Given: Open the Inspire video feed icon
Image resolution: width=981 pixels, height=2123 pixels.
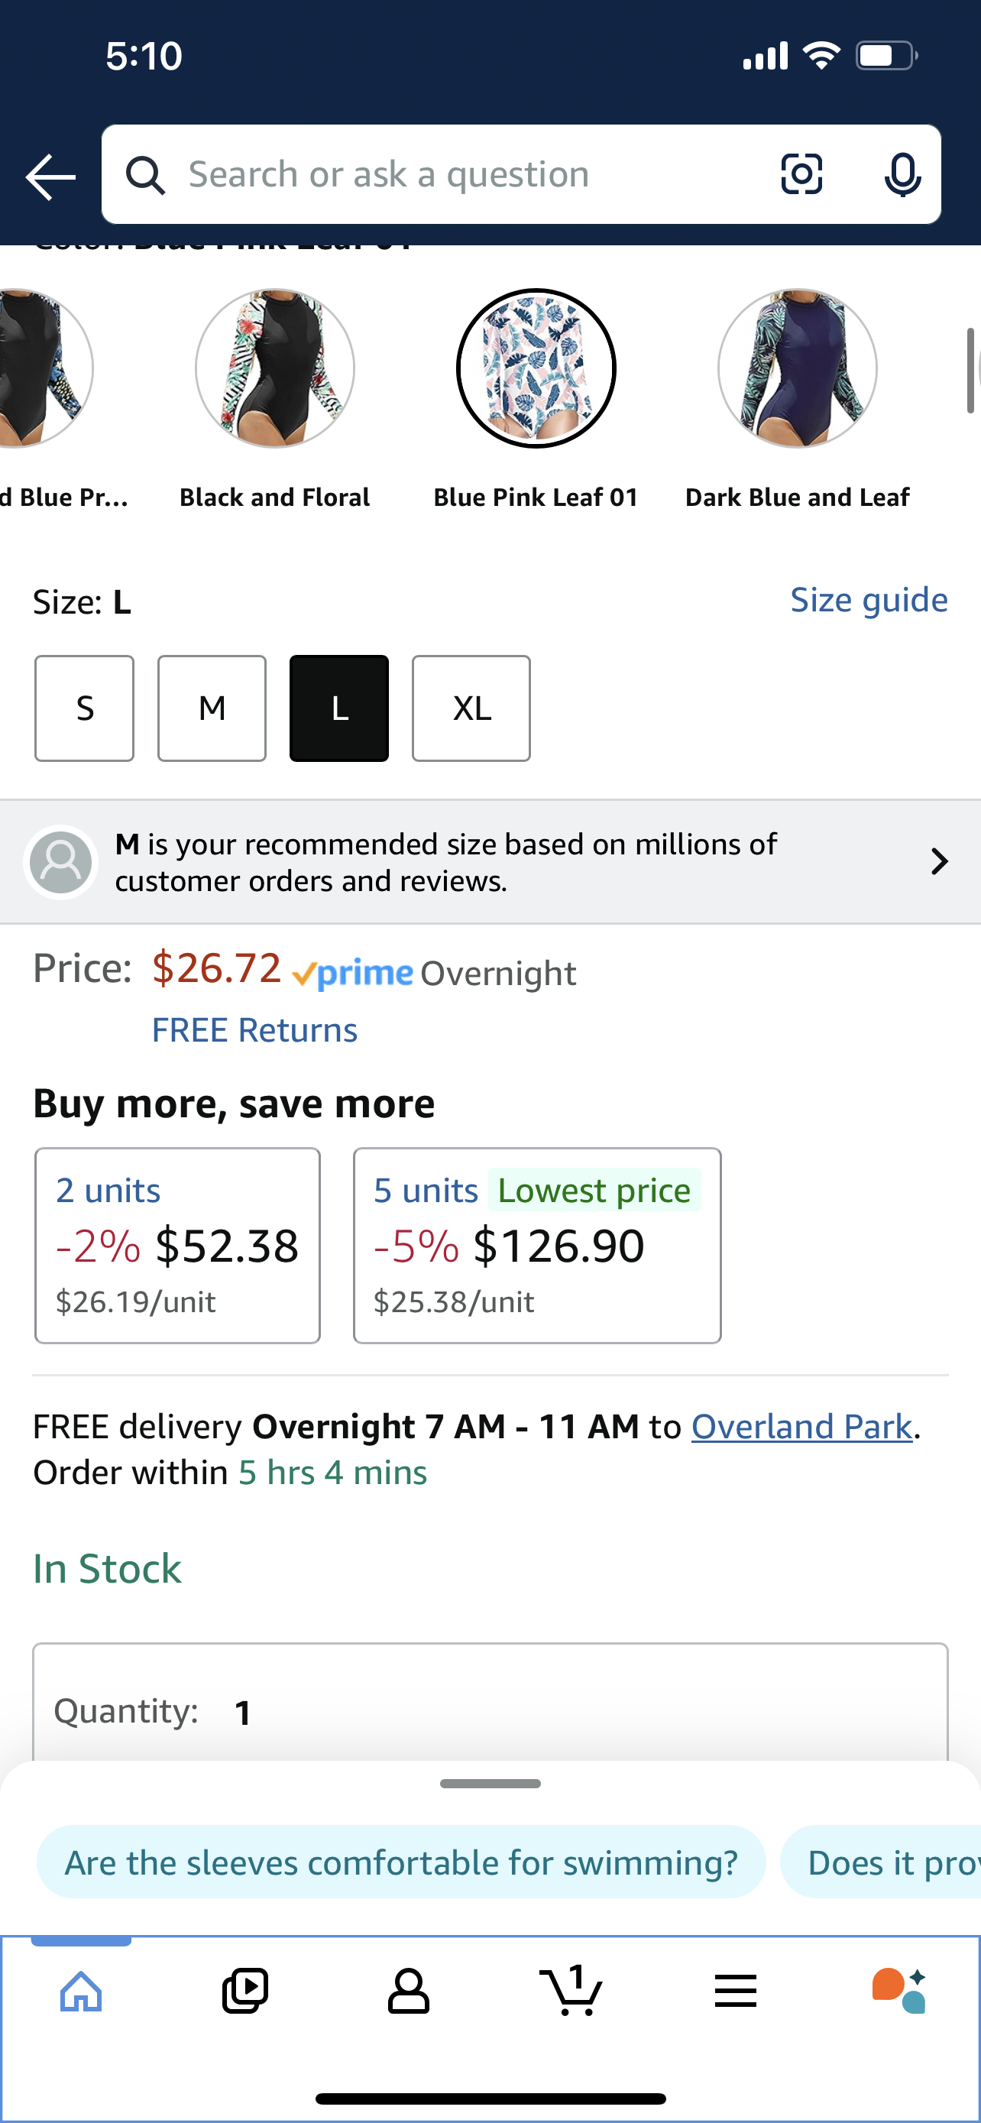Looking at the screenshot, I should pyautogui.click(x=244, y=1991).
